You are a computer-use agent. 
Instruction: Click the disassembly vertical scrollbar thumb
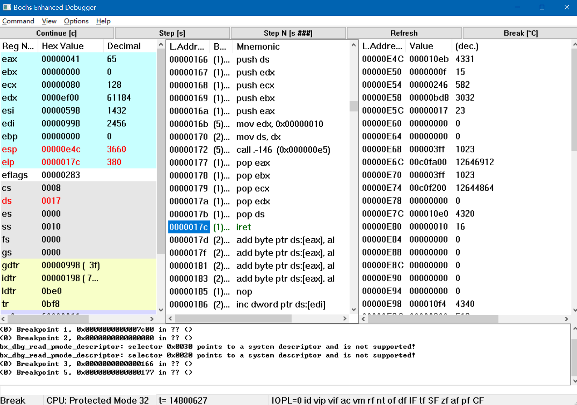pyautogui.click(x=354, y=107)
